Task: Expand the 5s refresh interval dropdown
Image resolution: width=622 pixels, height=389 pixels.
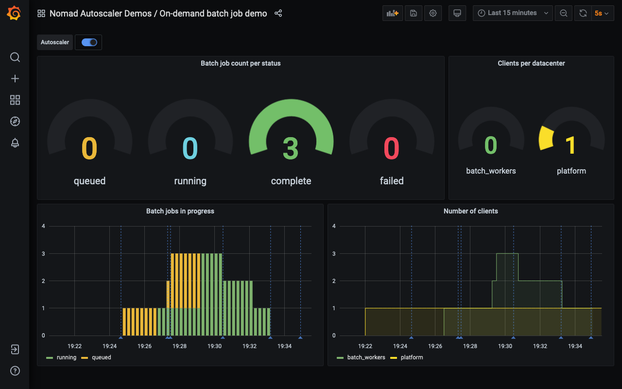Action: [x=603, y=13]
